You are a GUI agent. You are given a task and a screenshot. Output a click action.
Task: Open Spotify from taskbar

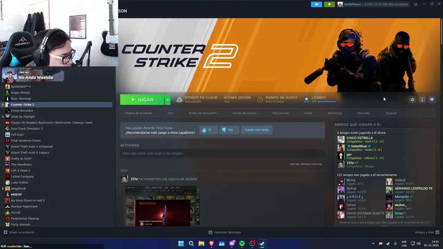(x=242, y=243)
